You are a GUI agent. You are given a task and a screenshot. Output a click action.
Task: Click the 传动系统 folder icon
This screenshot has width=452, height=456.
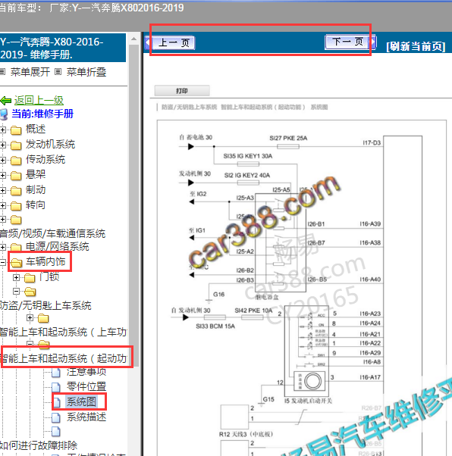[16, 161]
